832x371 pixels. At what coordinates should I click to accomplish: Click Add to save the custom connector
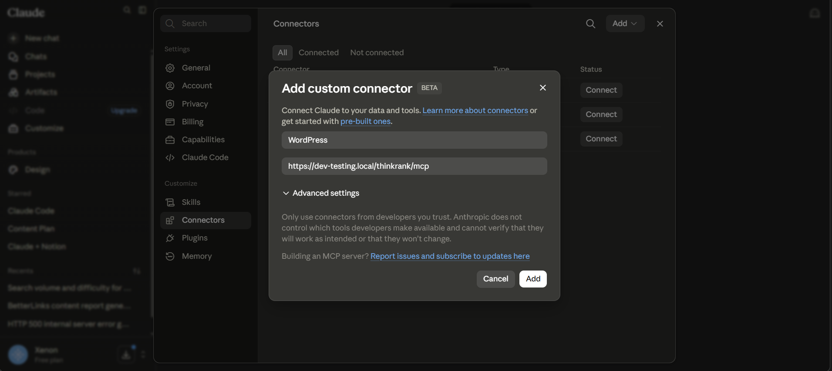533,279
